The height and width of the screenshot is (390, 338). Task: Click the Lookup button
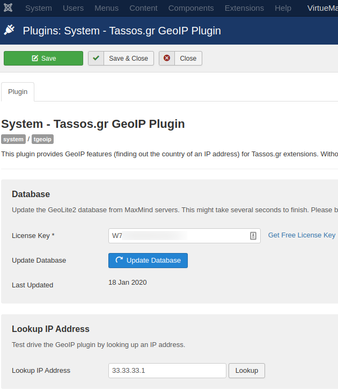(247, 371)
